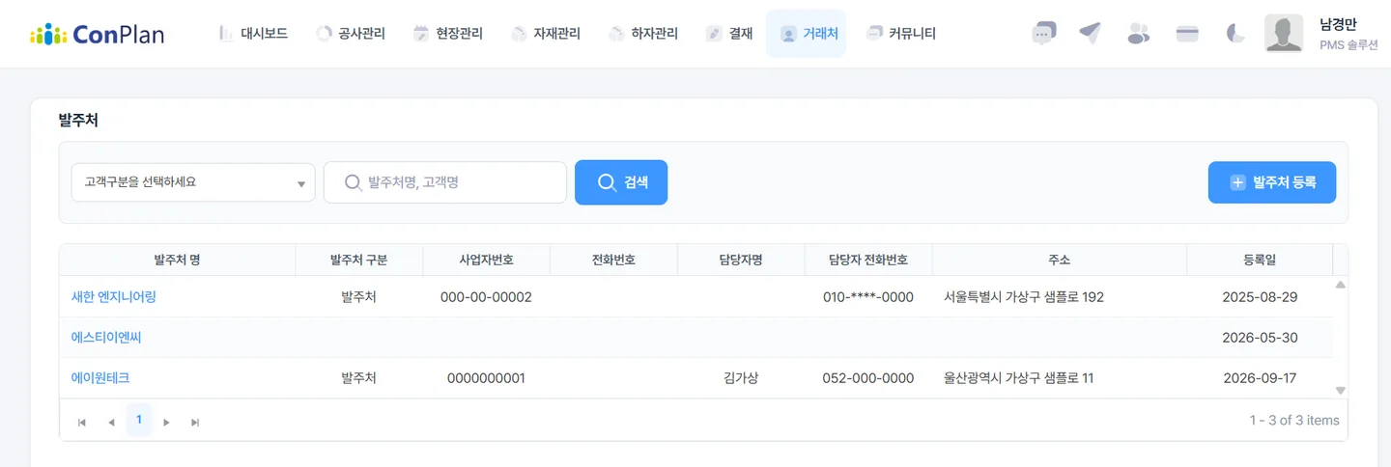Click the 발주처 panel title
The image size is (1391, 467).
click(78, 121)
